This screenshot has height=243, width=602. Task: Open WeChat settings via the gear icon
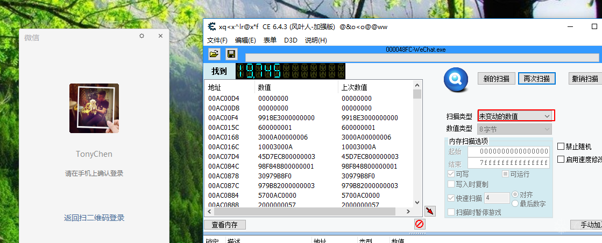tap(141, 36)
